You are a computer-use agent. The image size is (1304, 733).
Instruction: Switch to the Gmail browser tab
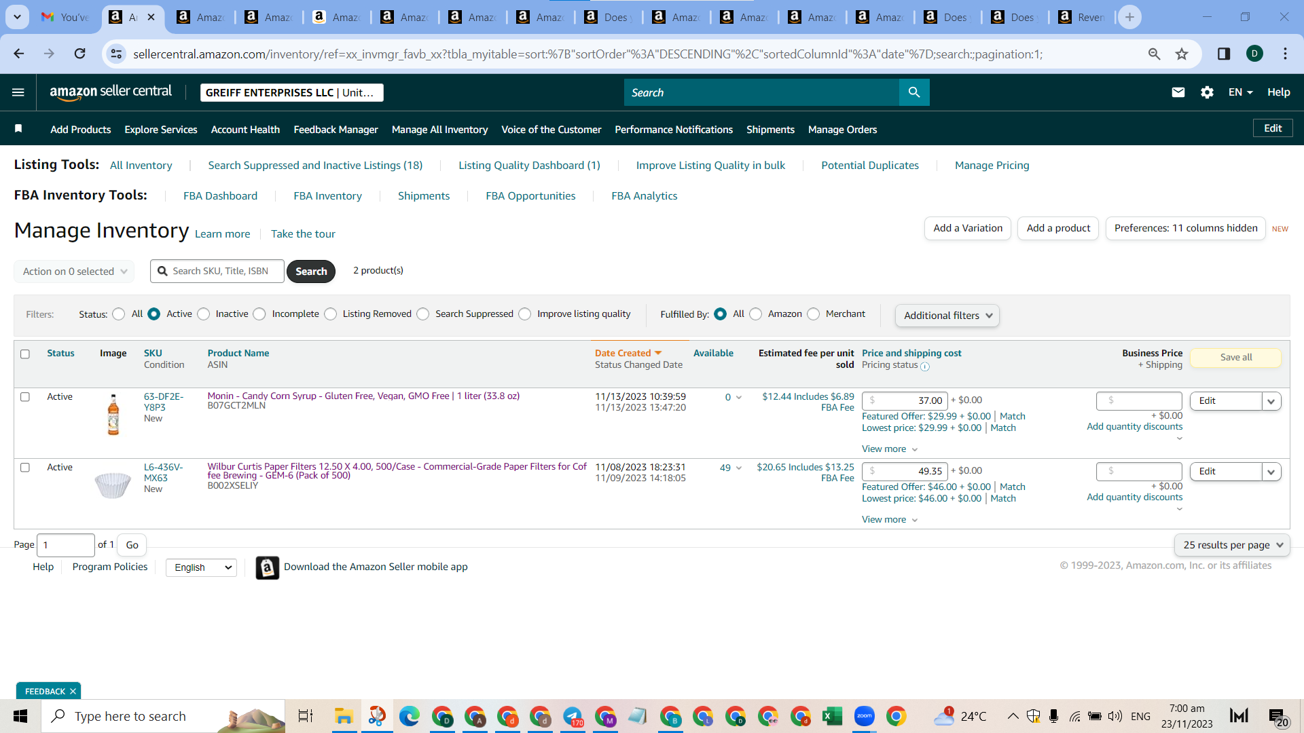click(65, 17)
